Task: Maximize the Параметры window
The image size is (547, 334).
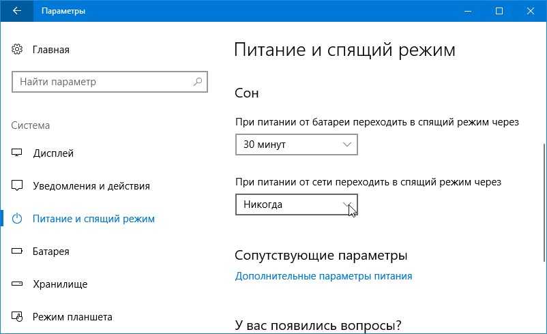Action: 499,11
